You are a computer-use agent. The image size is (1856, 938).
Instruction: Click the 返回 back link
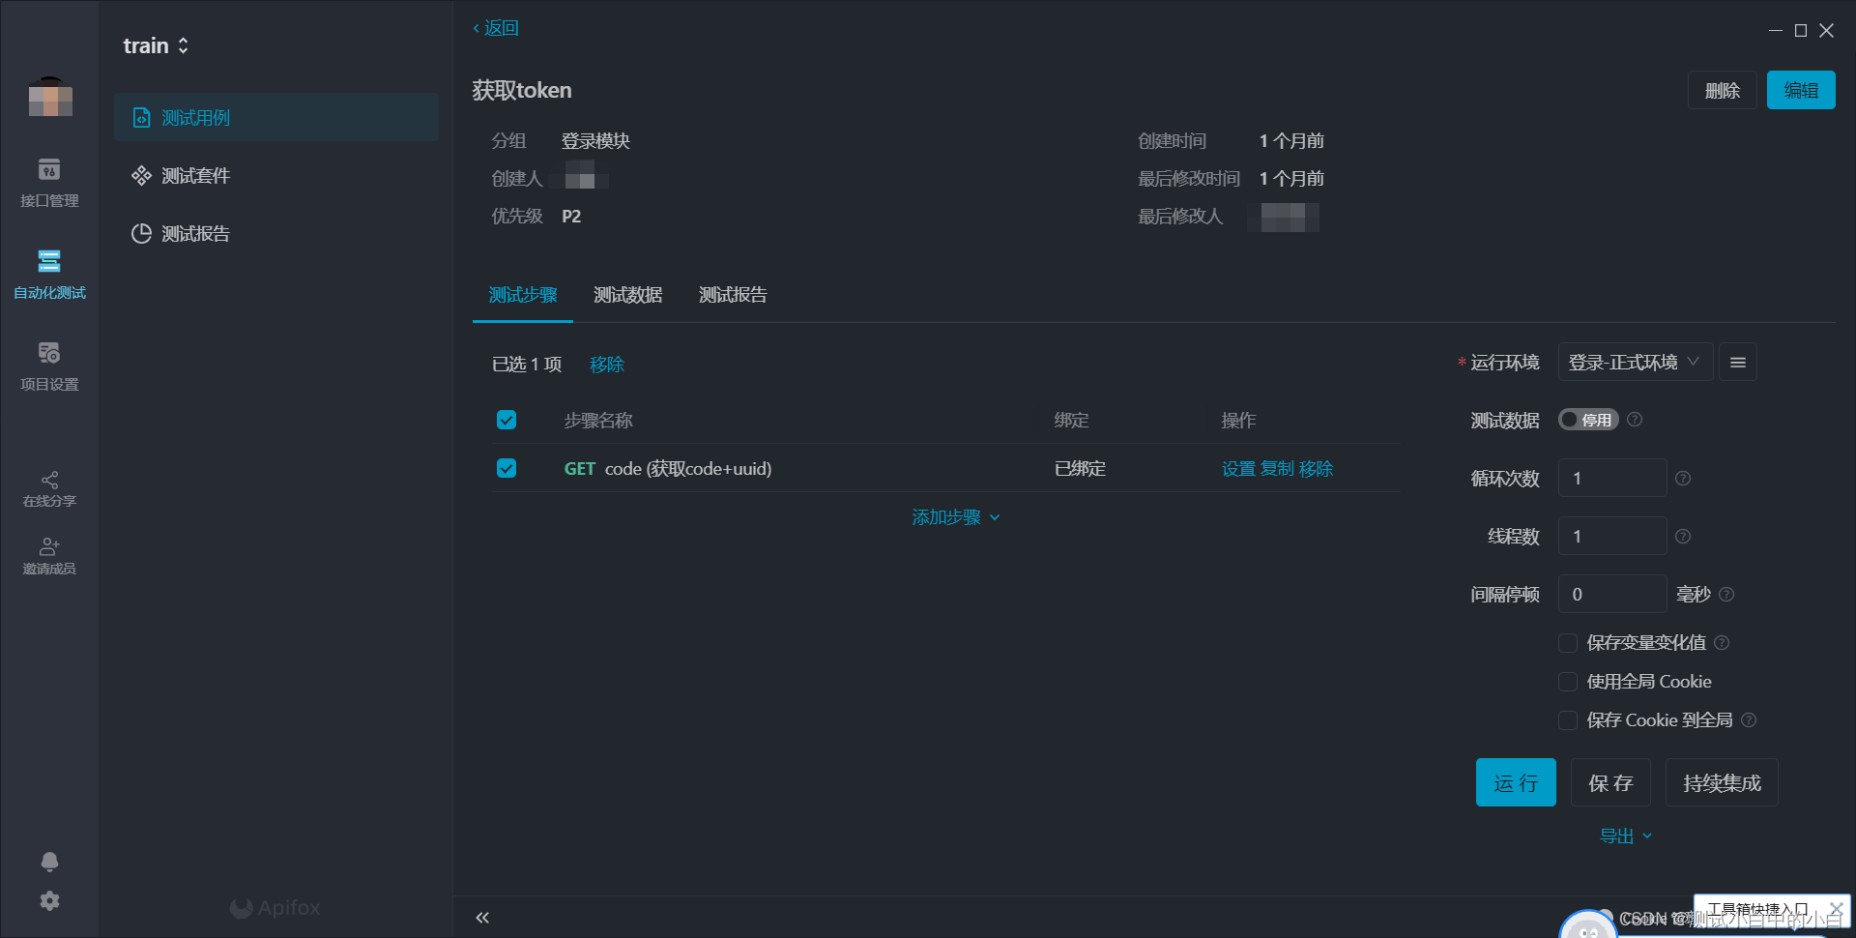click(x=496, y=28)
